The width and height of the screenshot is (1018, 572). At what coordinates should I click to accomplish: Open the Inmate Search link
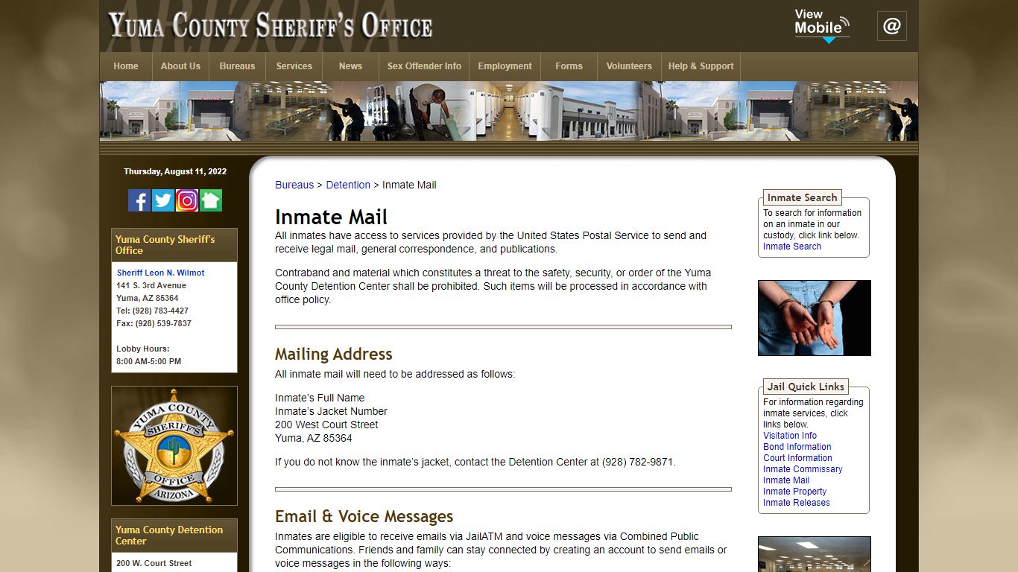(792, 247)
